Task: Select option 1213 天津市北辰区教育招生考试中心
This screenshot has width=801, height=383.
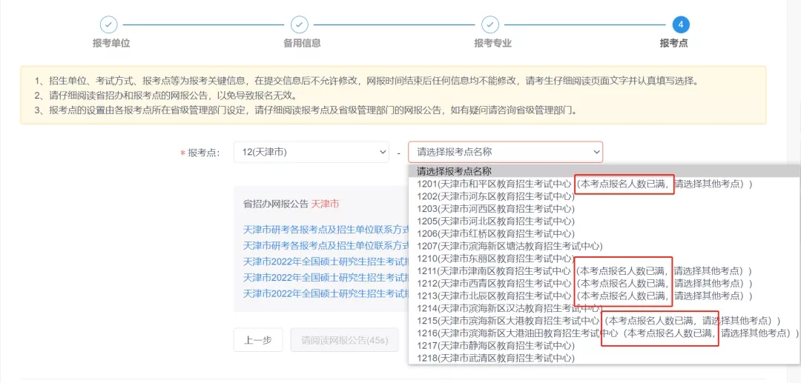Action: pos(604,296)
